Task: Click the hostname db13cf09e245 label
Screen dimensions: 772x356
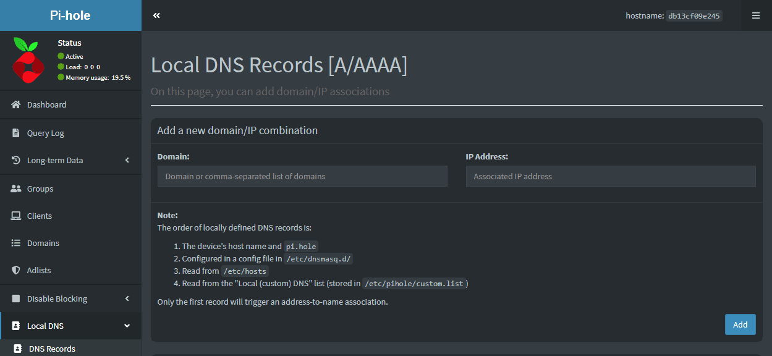Action: 694,16
